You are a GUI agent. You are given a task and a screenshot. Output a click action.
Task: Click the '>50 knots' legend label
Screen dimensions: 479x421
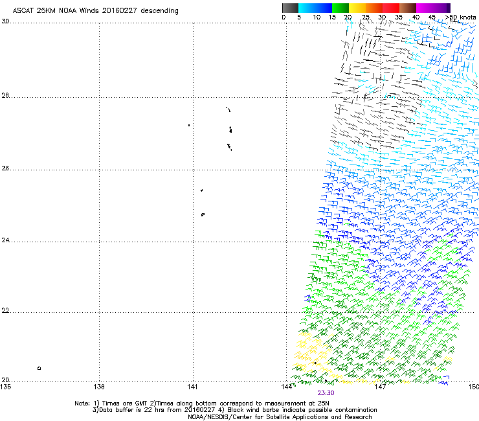pyautogui.click(x=460, y=17)
